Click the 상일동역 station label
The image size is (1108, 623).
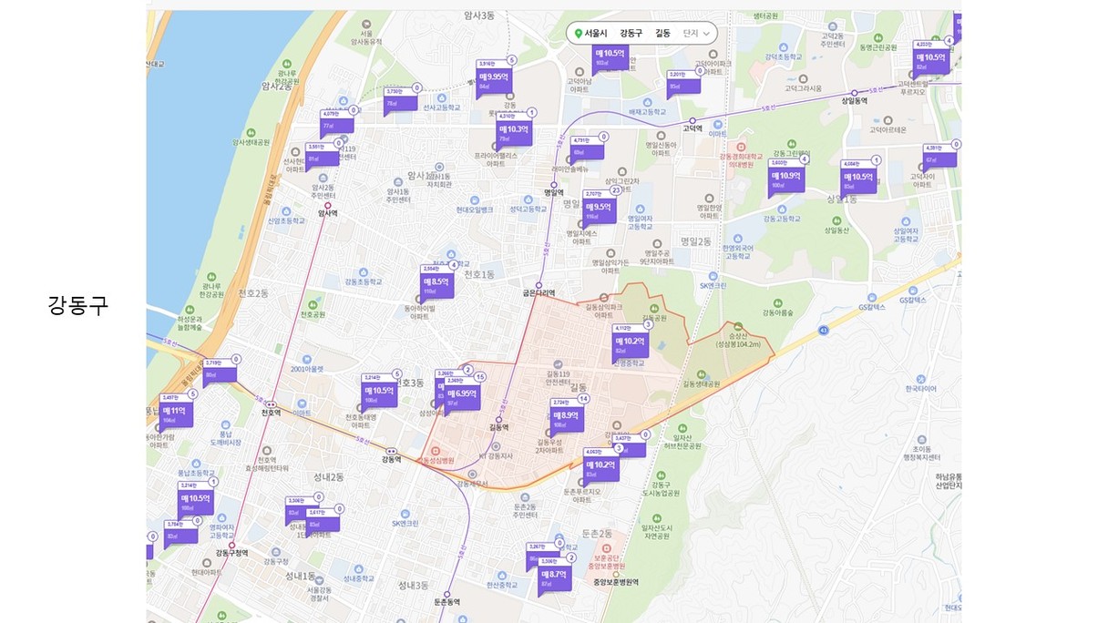click(854, 100)
